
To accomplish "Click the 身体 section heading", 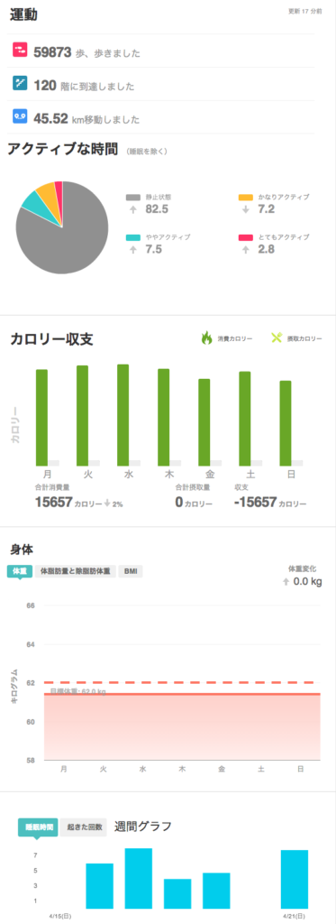I will pyautogui.click(x=22, y=550).
